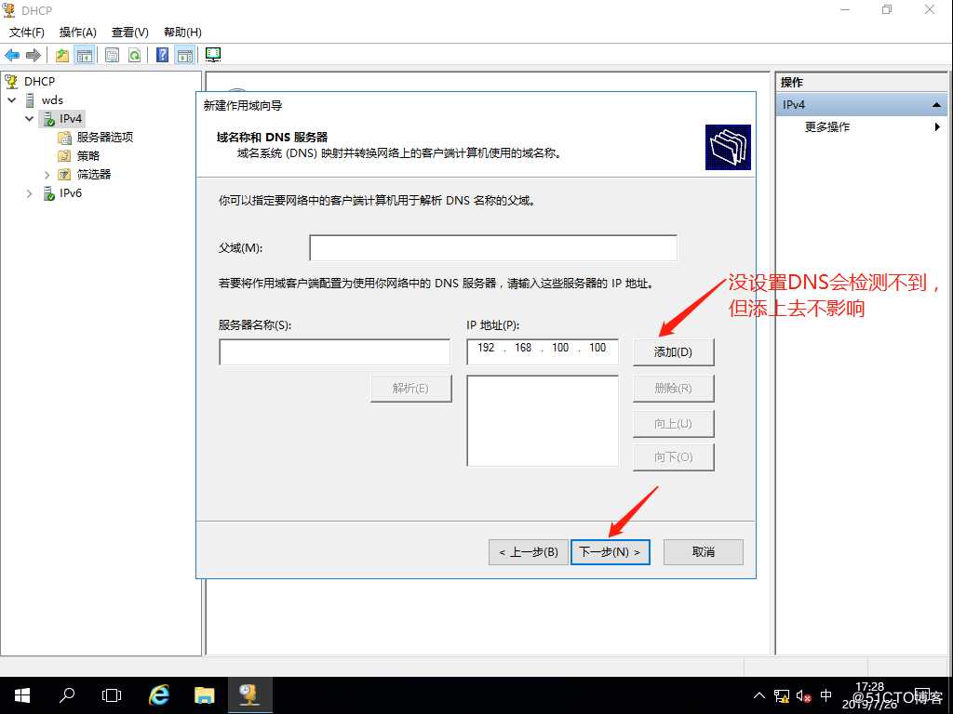Image resolution: width=953 pixels, height=714 pixels.
Task: Click the 下一步(N) button
Action: click(611, 552)
